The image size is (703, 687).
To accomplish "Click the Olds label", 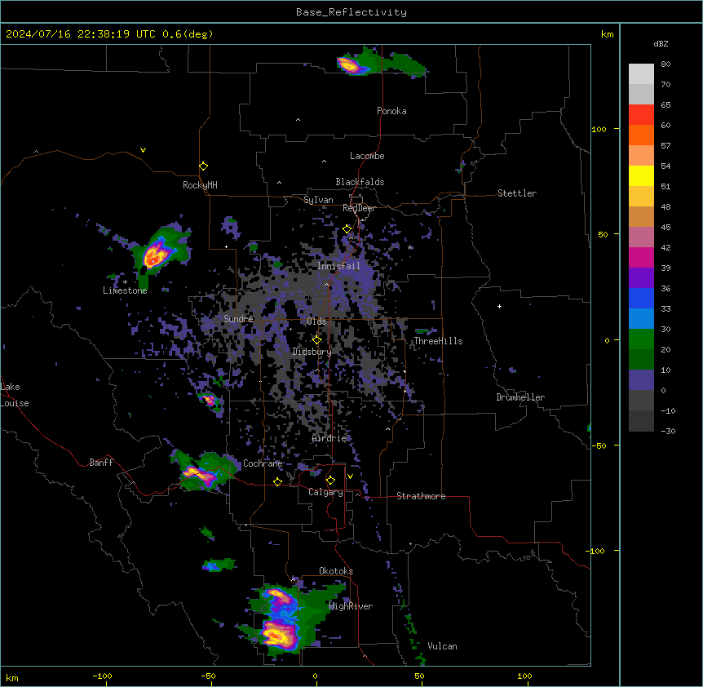I will (x=316, y=321).
